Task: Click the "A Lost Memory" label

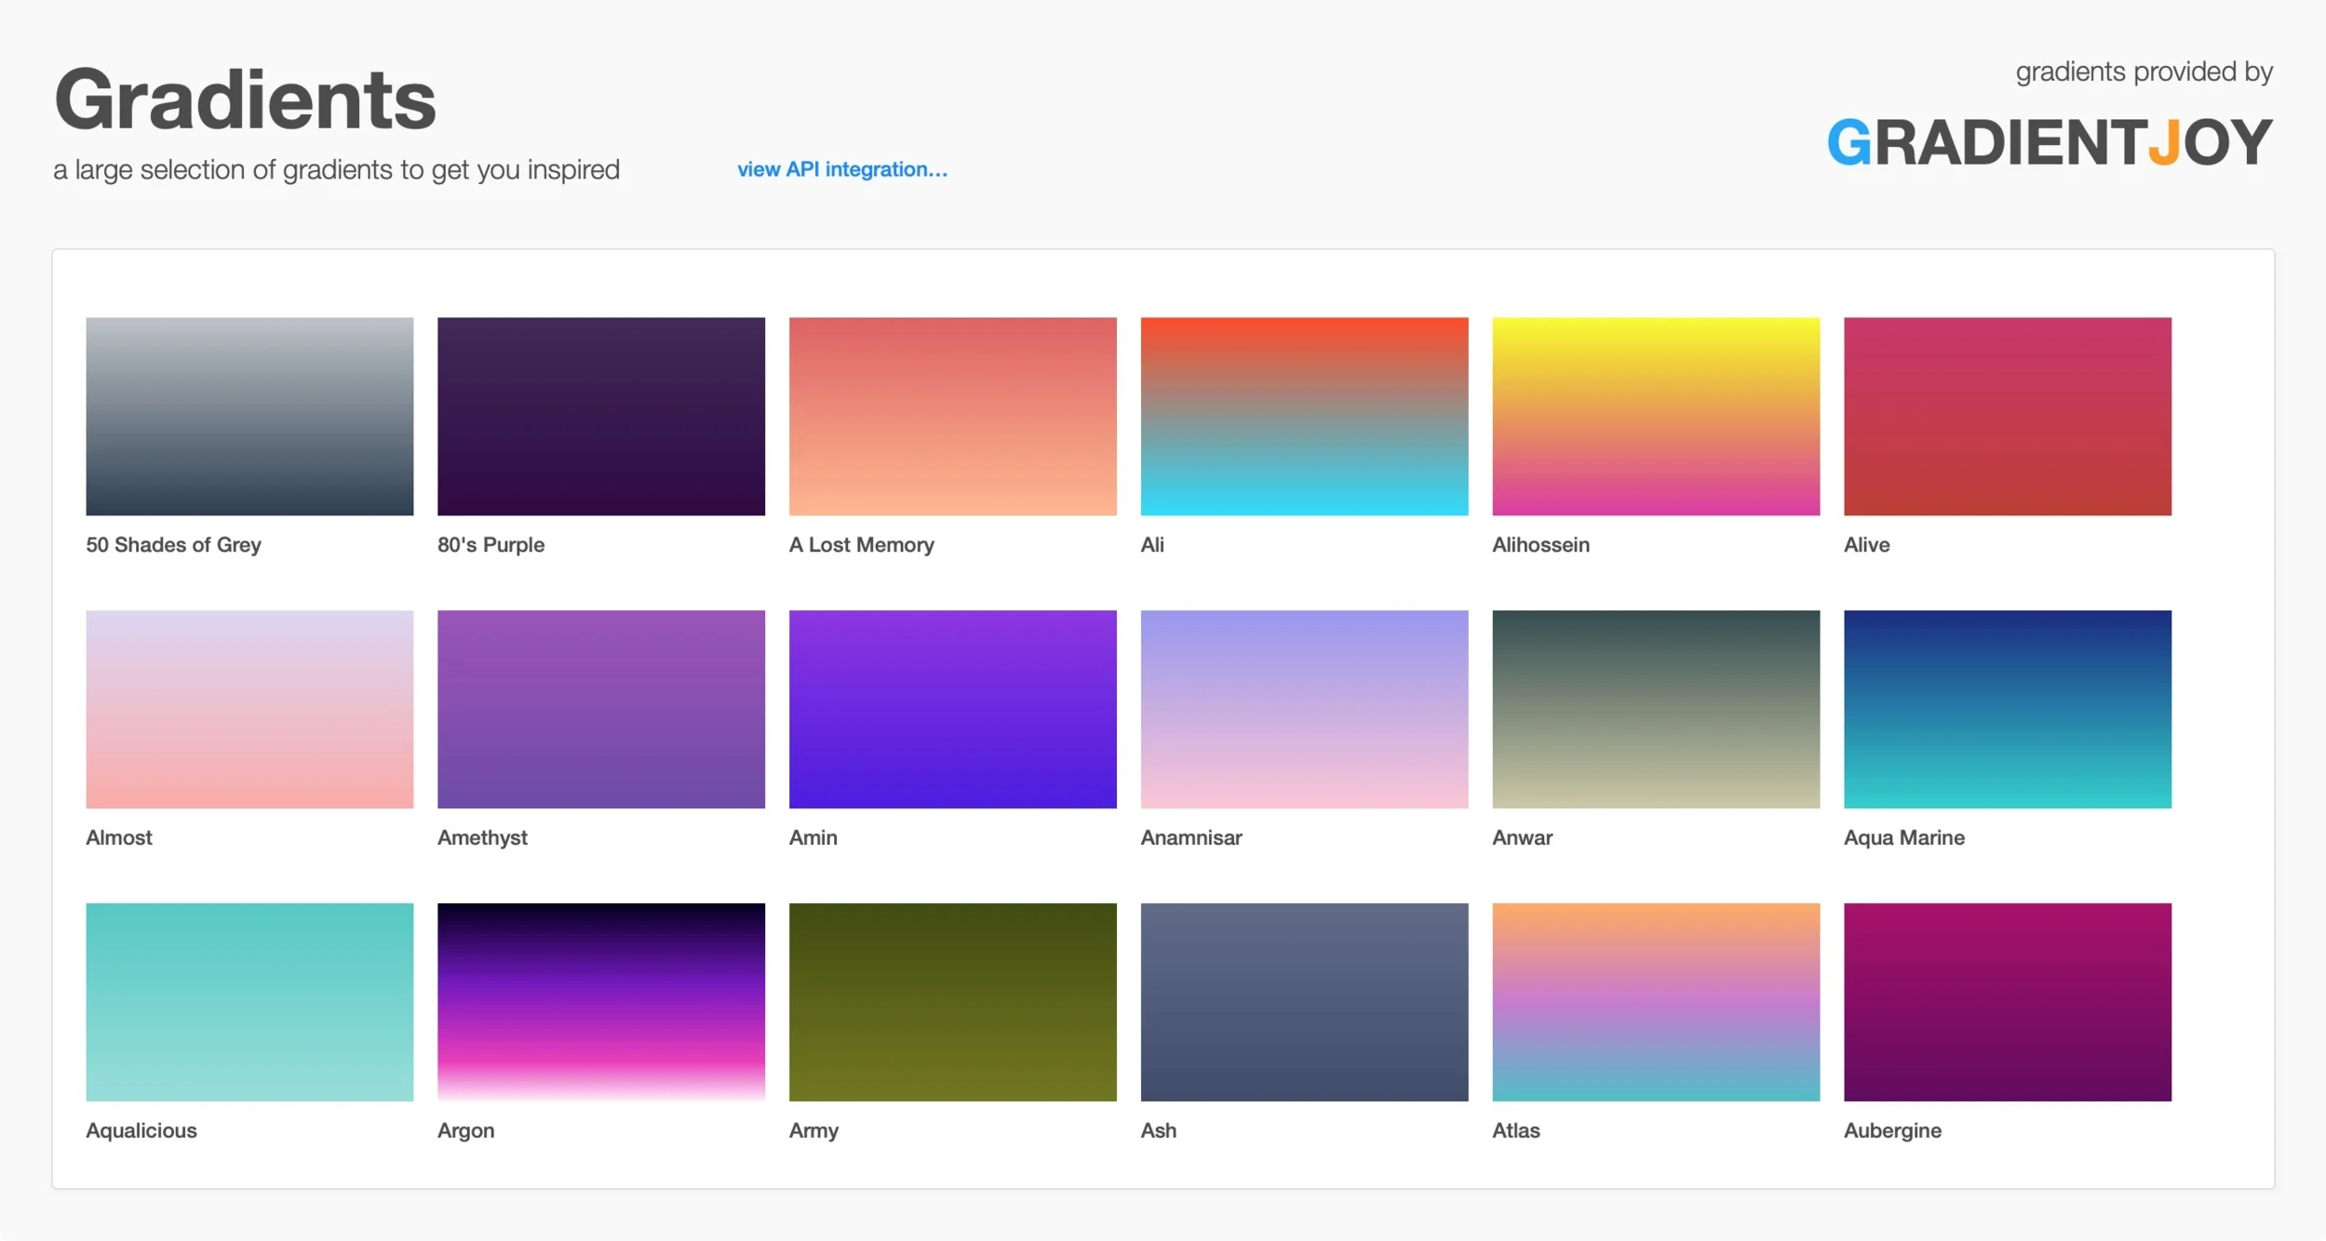Action: coord(861,545)
